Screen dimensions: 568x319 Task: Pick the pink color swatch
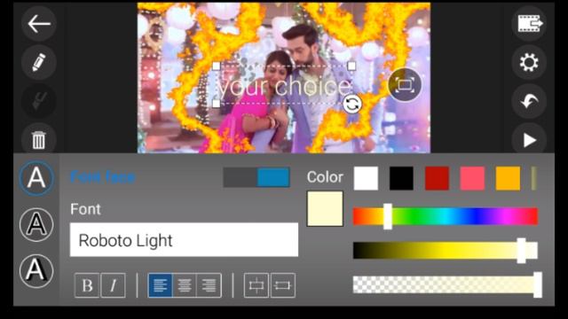coord(472,178)
